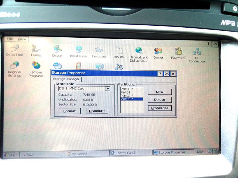The image size is (238, 178).
Task: Open the File menu
Action: click(10, 39)
